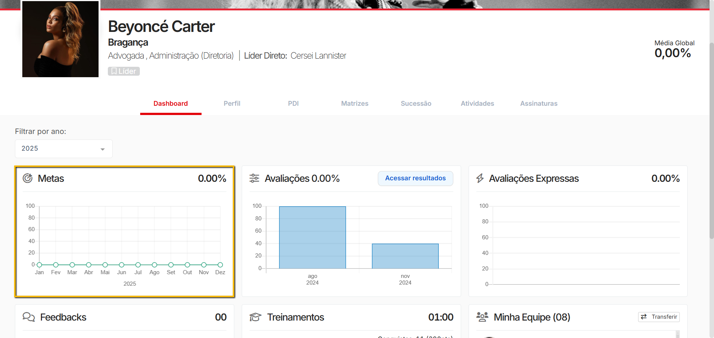Click the Beyoncé Carter name heading
714x338 pixels.
coord(161,27)
